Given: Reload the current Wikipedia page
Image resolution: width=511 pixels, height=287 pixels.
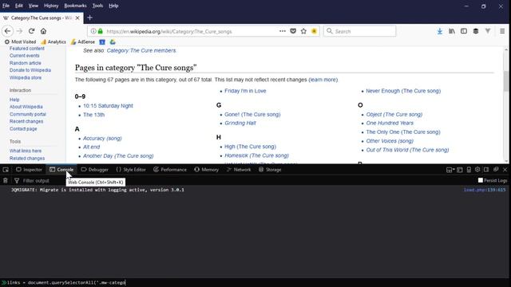Looking at the screenshot, I should 31,31.
